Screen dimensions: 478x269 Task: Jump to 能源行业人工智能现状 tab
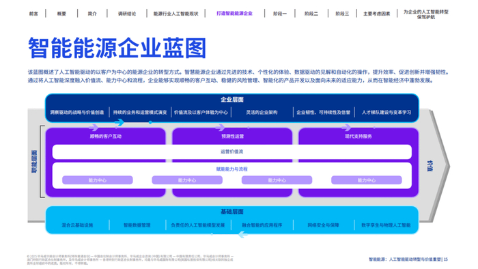[x=175, y=14]
